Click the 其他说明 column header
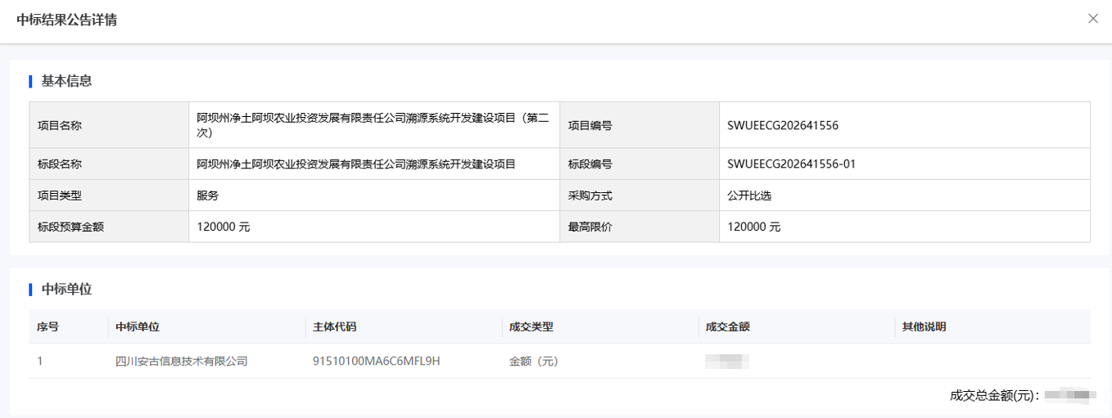The width and height of the screenshot is (1112, 418). [924, 326]
